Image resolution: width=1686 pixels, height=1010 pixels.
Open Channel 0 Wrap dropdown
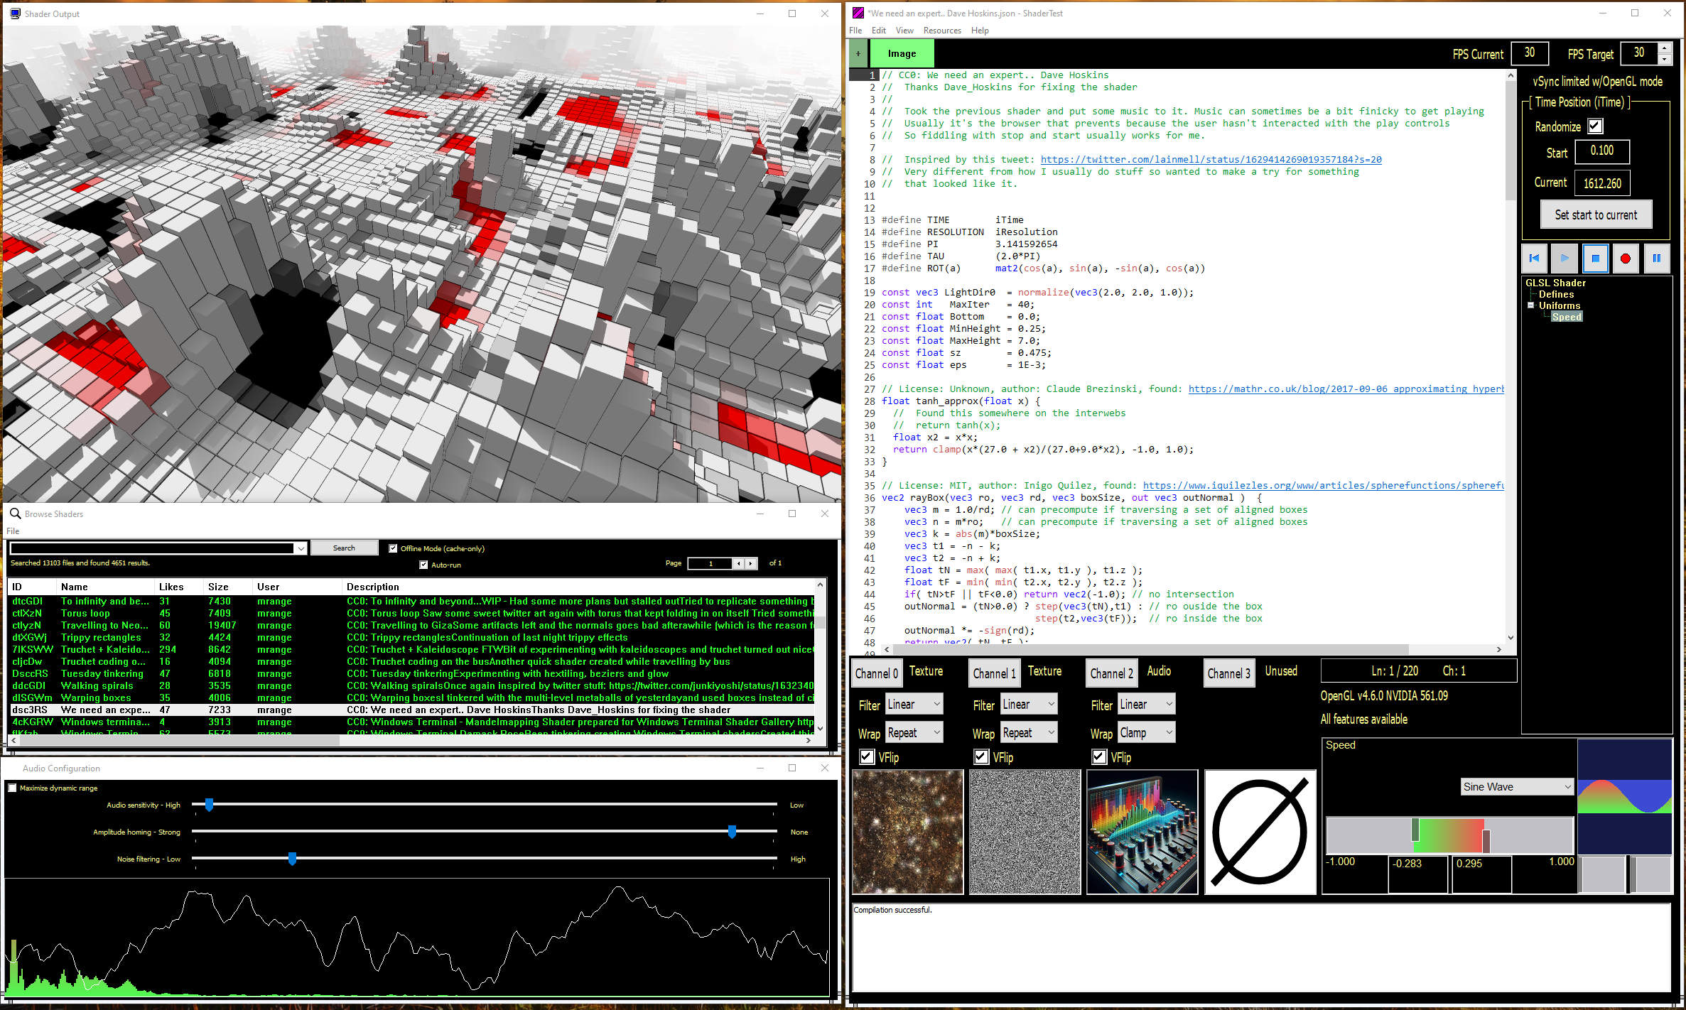914,733
